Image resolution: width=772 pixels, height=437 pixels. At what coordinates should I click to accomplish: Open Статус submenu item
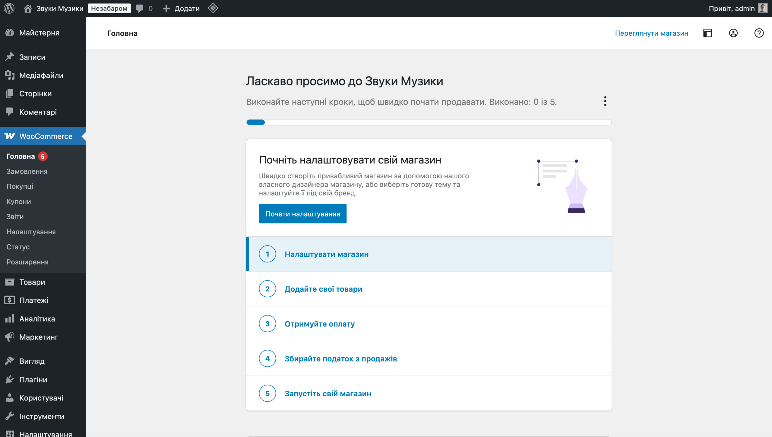pos(18,247)
